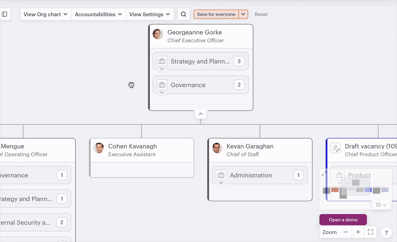Click the Governance briefcase icon in CEO card
397x242 pixels.
[x=162, y=85]
